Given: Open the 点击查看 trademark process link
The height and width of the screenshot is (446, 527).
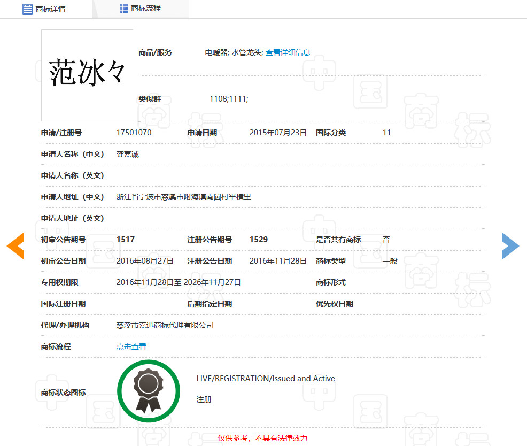Looking at the screenshot, I should 131,347.
